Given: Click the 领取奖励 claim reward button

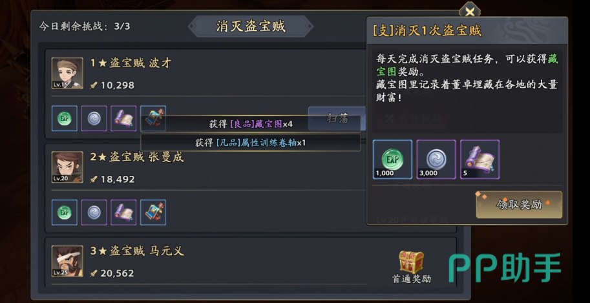Looking at the screenshot, I should click(519, 205).
